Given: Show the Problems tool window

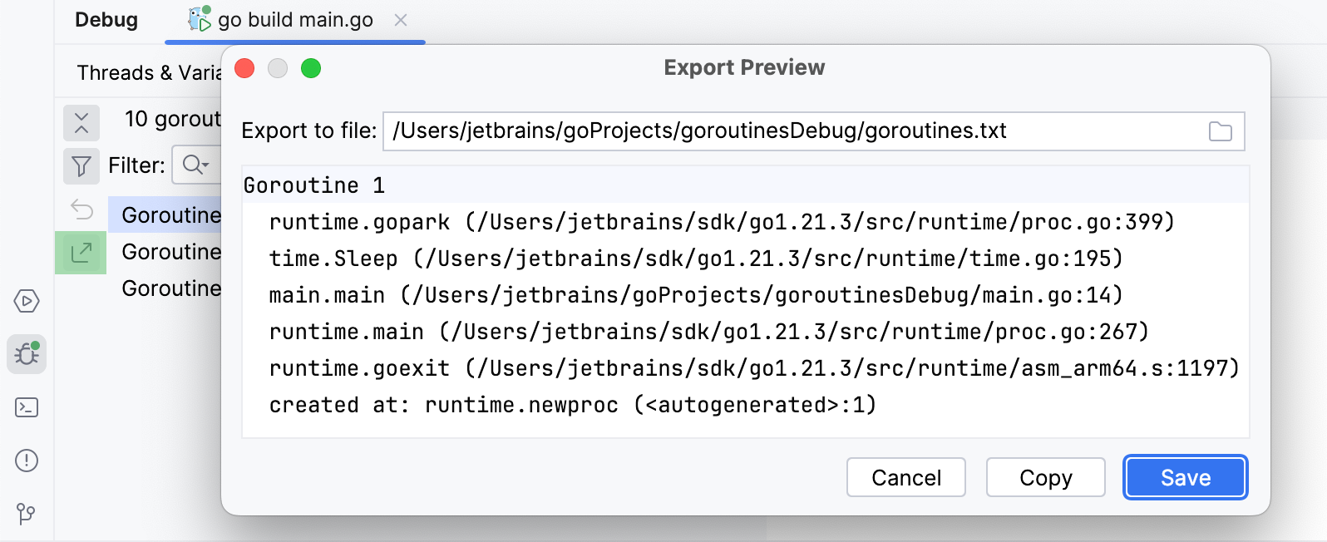Looking at the screenshot, I should (x=27, y=461).
